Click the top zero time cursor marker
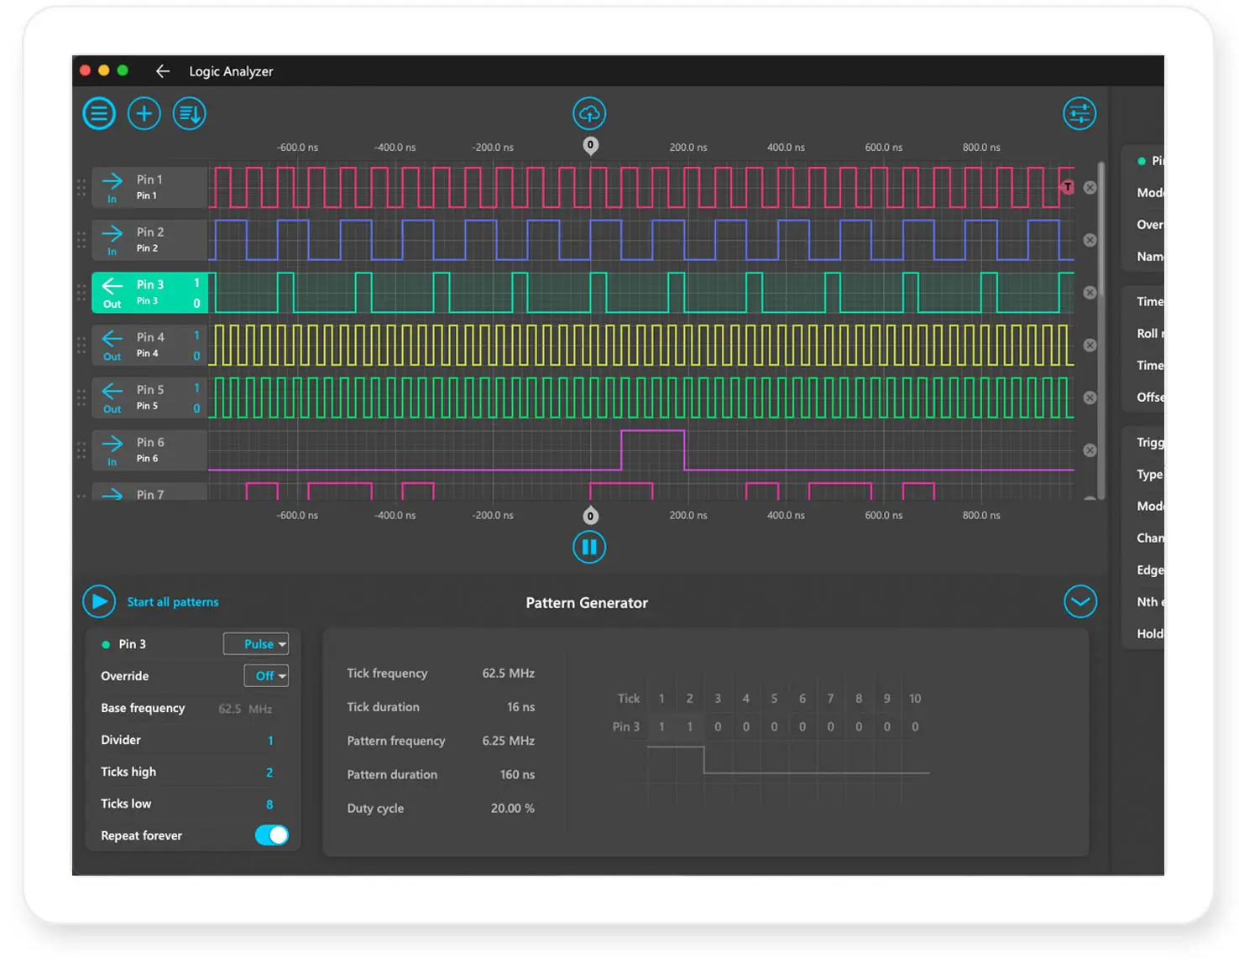This screenshot has width=1239, height=962. tap(590, 145)
